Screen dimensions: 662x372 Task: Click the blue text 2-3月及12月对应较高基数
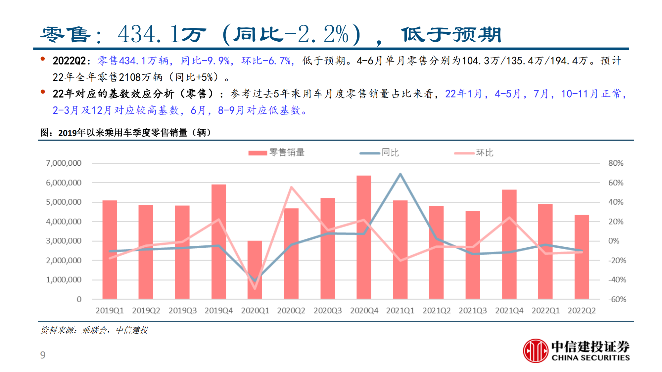tap(116, 110)
